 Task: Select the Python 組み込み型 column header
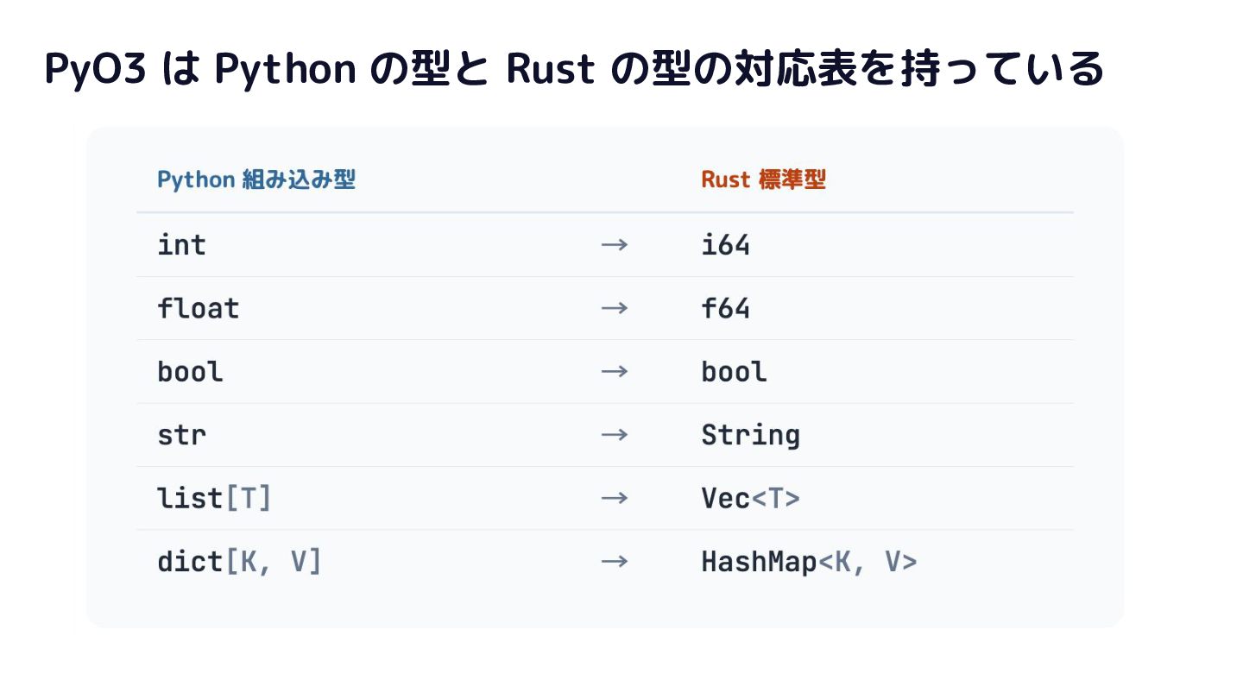pyautogui.click(x=256, y=179)
